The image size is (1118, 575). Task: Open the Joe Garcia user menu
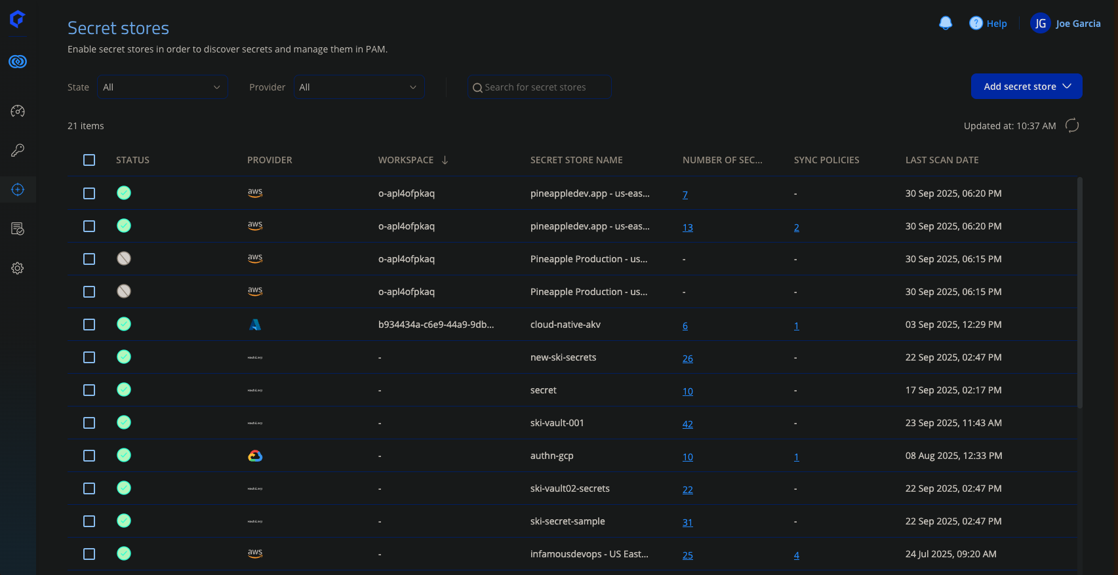(x=1078, y=24)
